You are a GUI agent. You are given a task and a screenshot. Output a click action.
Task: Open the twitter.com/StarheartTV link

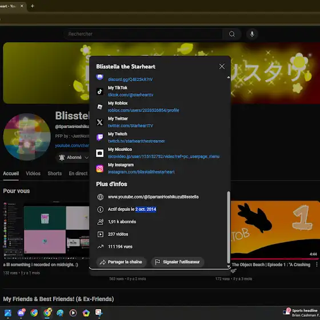(130, 126)
